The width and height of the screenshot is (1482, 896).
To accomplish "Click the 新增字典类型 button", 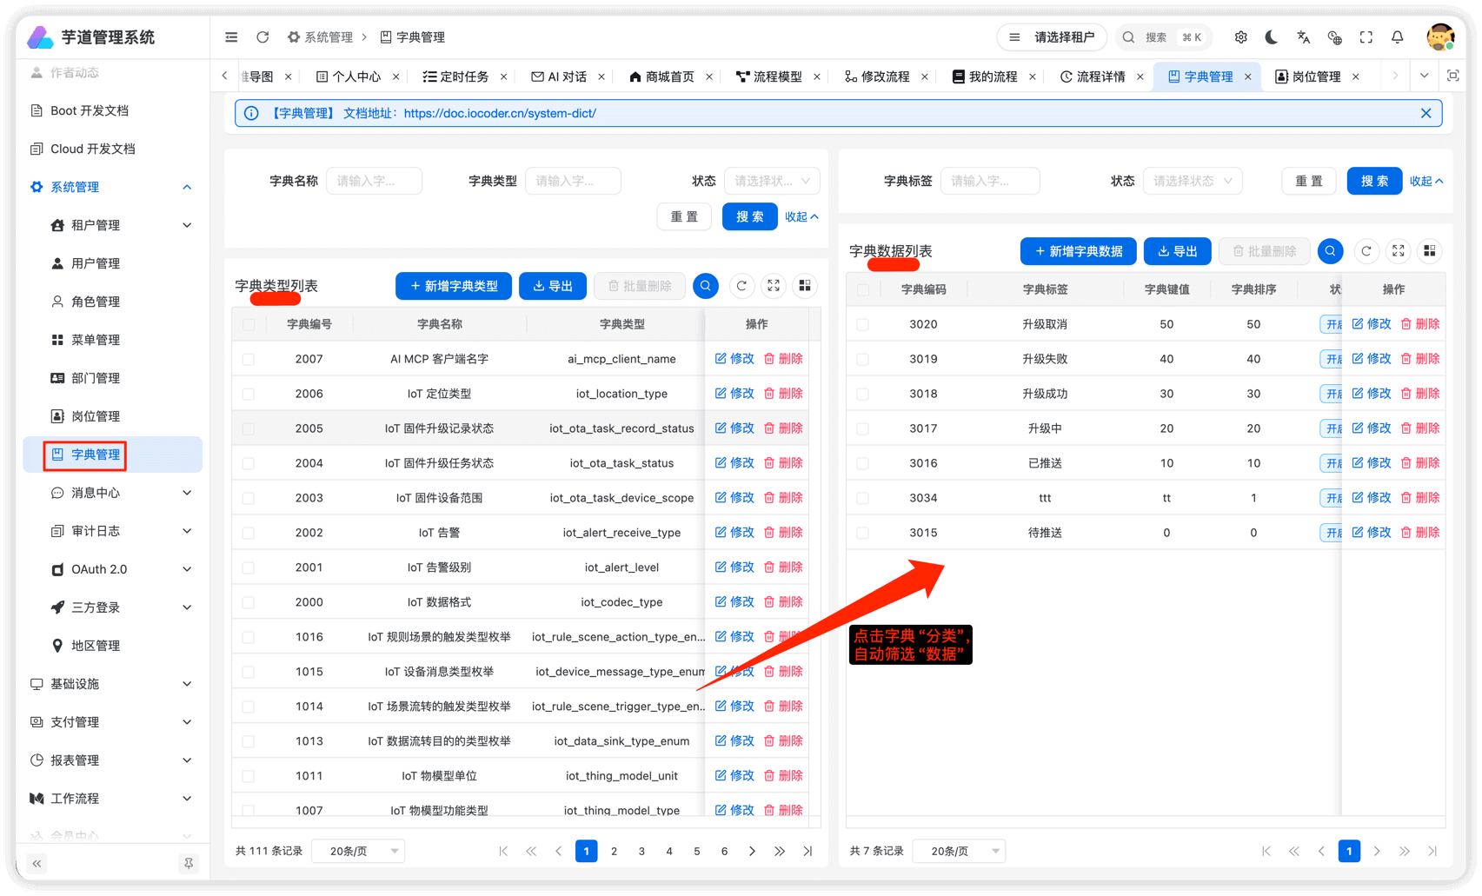I will tap(453, 285).
